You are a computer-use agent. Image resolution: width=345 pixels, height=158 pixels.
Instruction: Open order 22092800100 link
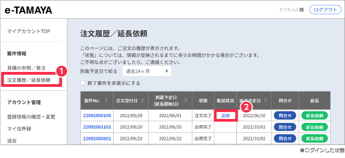(x=97, y=116)
